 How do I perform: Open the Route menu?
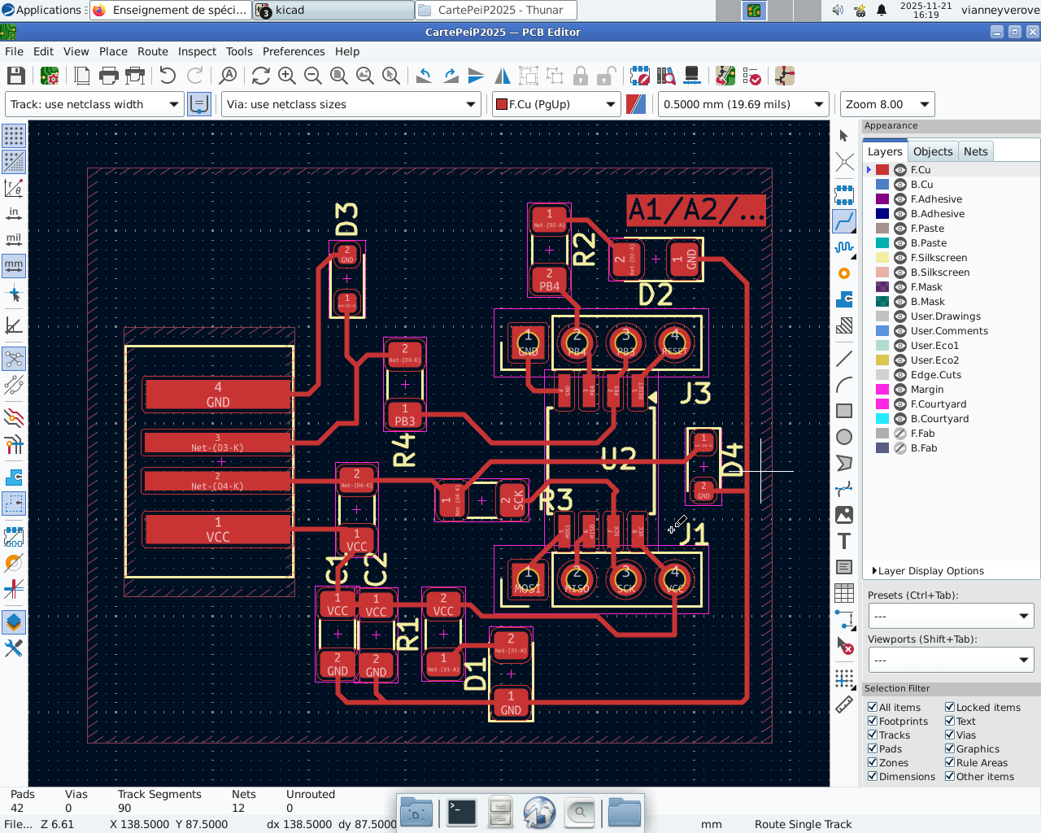point(152,51)
